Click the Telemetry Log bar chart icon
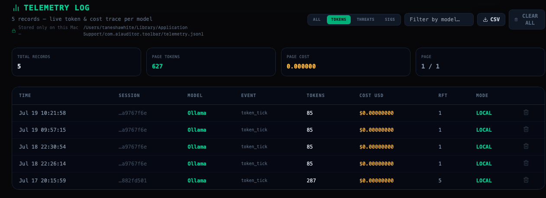This screenshot has height=198, width=546. (x=16, y=8)
